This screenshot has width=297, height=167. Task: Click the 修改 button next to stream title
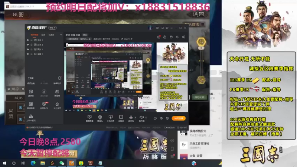(x=85, y=35)
